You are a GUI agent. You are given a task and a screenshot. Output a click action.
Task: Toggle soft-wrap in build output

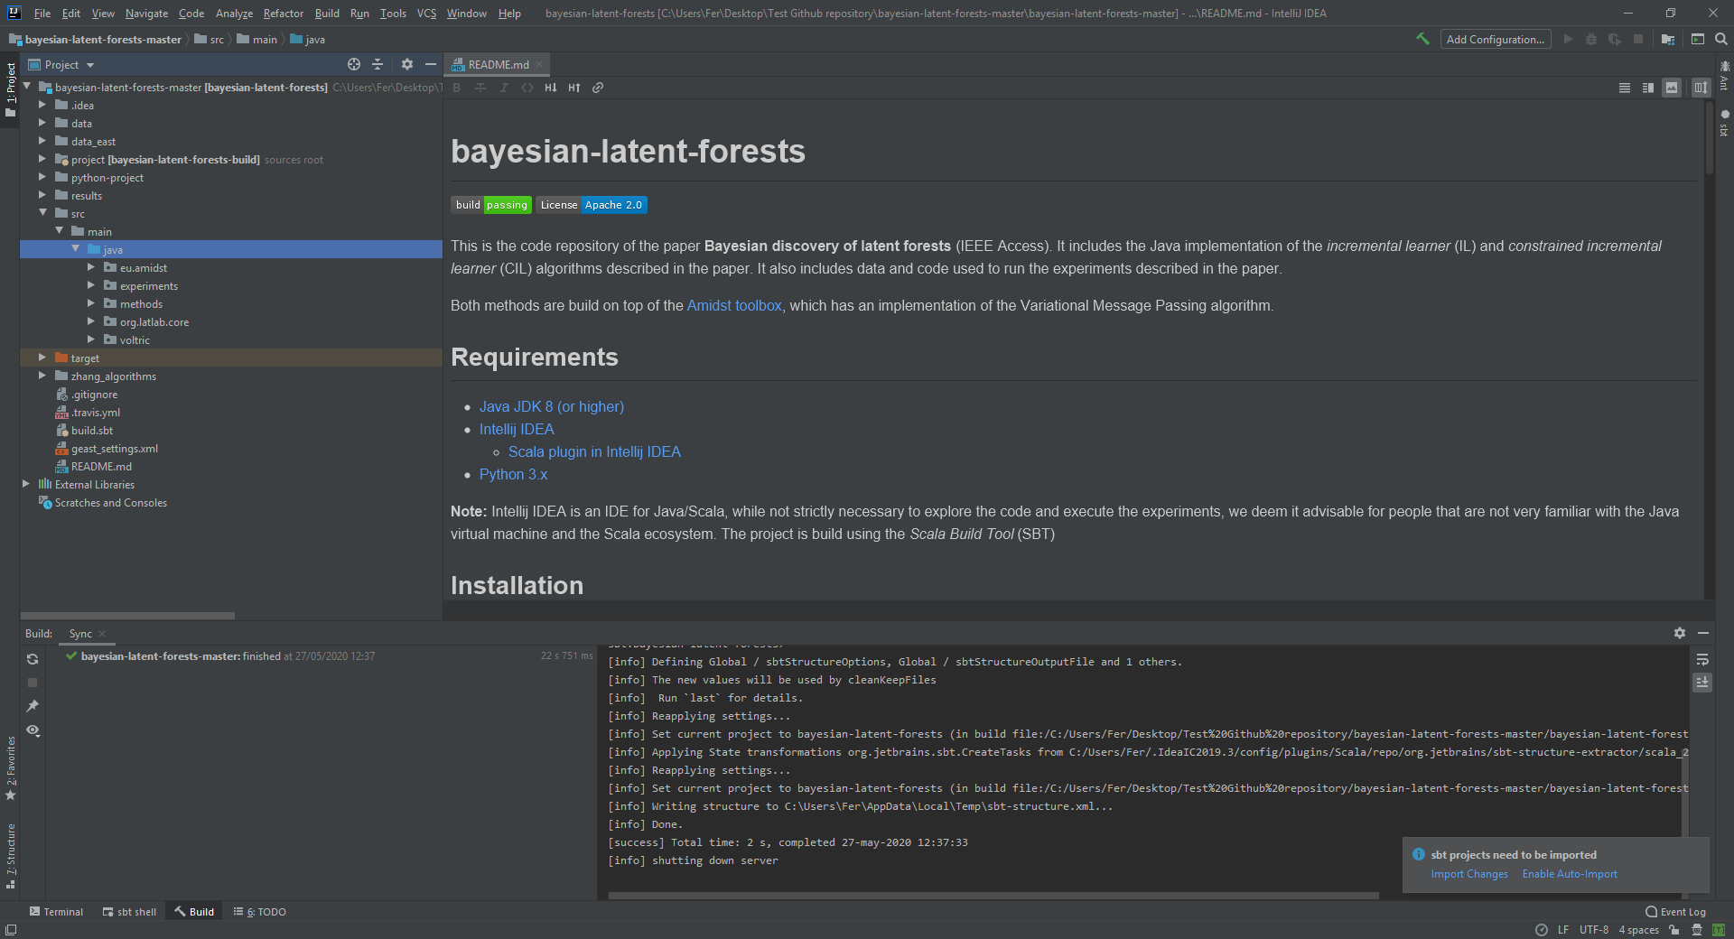point(1701,659)
